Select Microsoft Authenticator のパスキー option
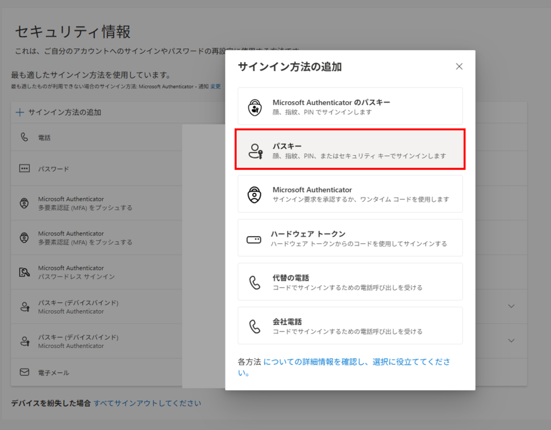The height and width of the screenshot is (430, 551). [350, 106]
